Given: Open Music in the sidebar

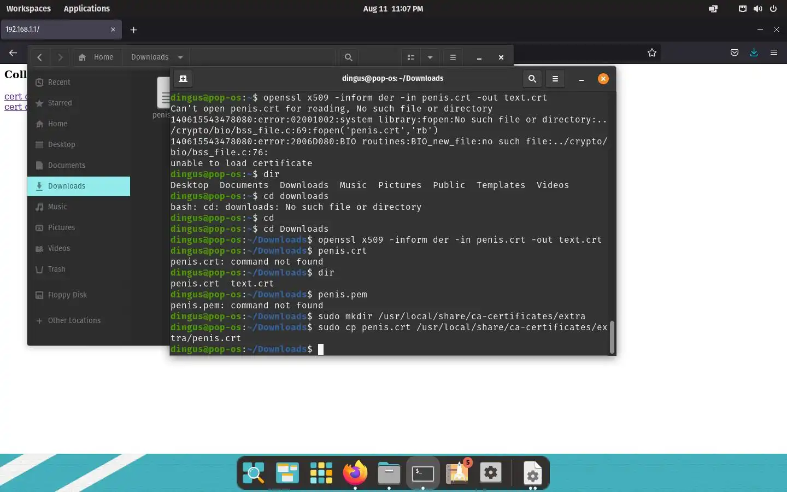Looking at the screenshot, I should pyautogui.click(x=79, y=207).
